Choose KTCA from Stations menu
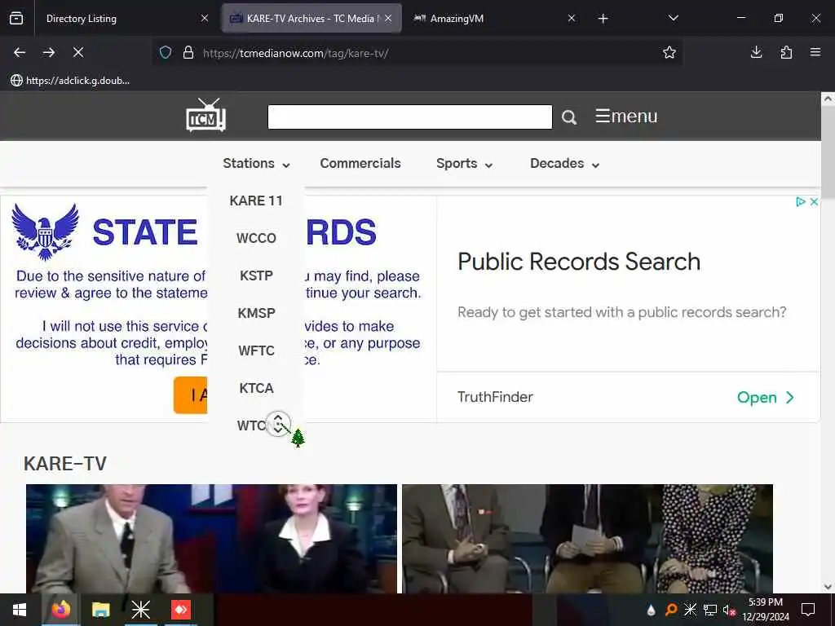This screenshot has height=626, width=835. (x=256, y=388)
